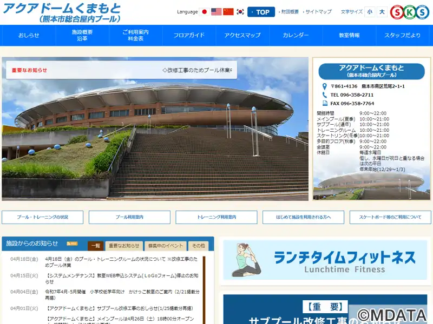Open the フロアガイド menu item
433x324 pixels.
point(189,35)
